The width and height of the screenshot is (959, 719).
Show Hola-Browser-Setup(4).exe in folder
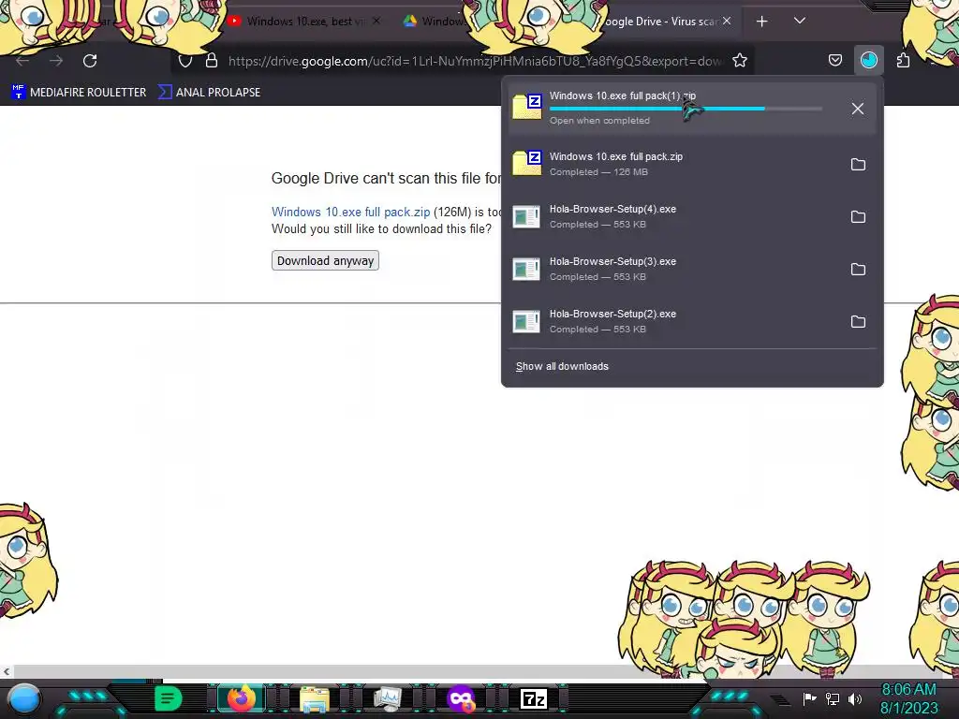point(858,217)
